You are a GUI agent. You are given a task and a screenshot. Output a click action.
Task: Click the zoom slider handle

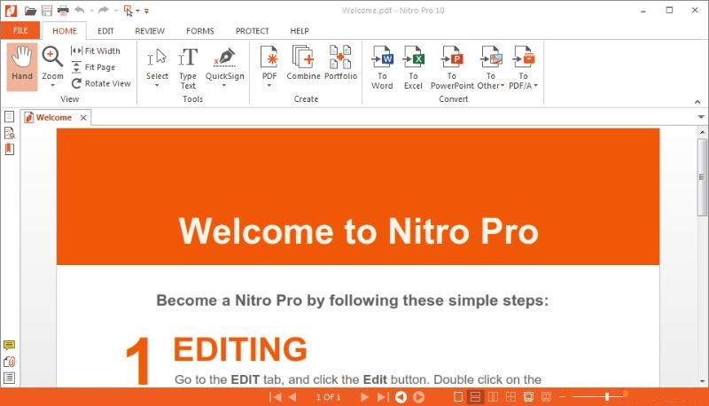[607, 397]
